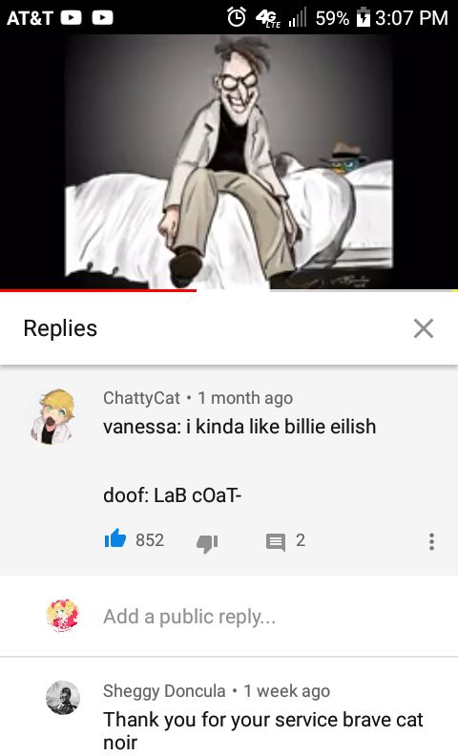Tap the battery status icon
The height and width of the screenshot is (756, 458).
click(x=362, y=18)
